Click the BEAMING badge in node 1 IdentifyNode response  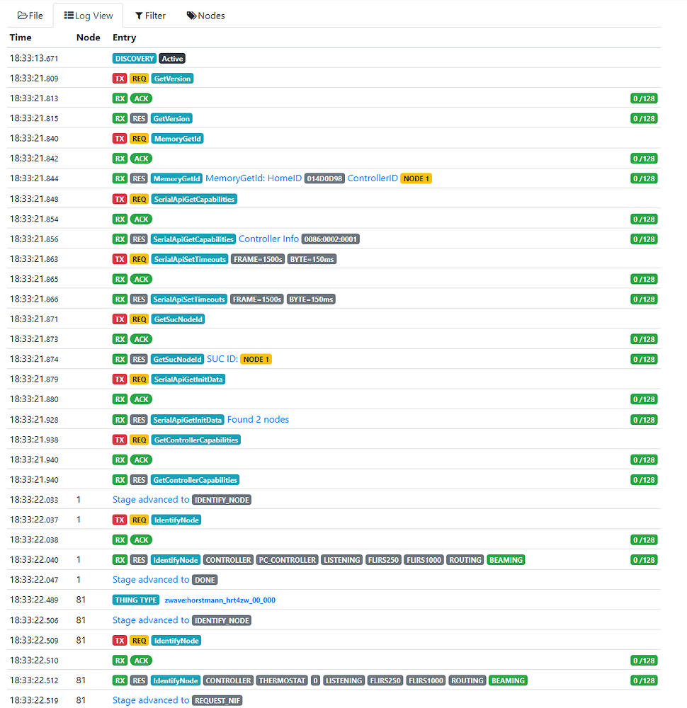506,559
